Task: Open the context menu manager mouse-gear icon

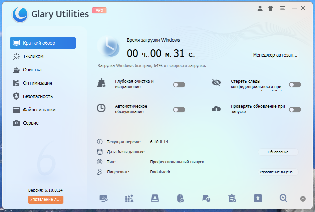Action: pyautogui.click(x=181, y=198)
